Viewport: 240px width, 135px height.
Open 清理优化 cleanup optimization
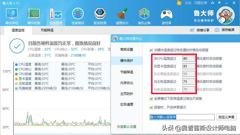tap(122, 16)
